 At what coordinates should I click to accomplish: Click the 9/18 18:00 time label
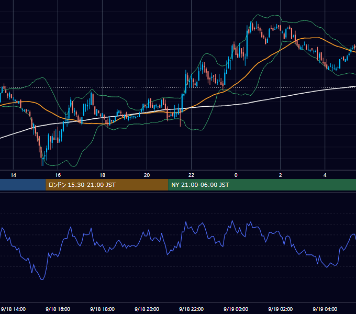click(102, 309)
